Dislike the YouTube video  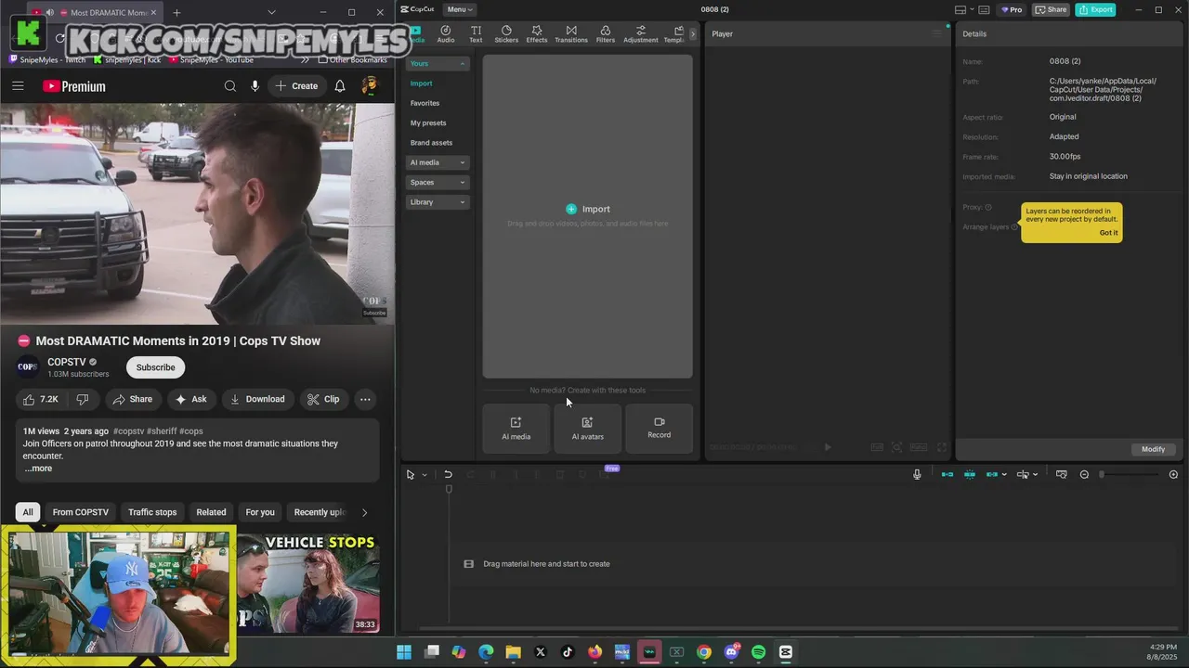(x=83, y=399)
